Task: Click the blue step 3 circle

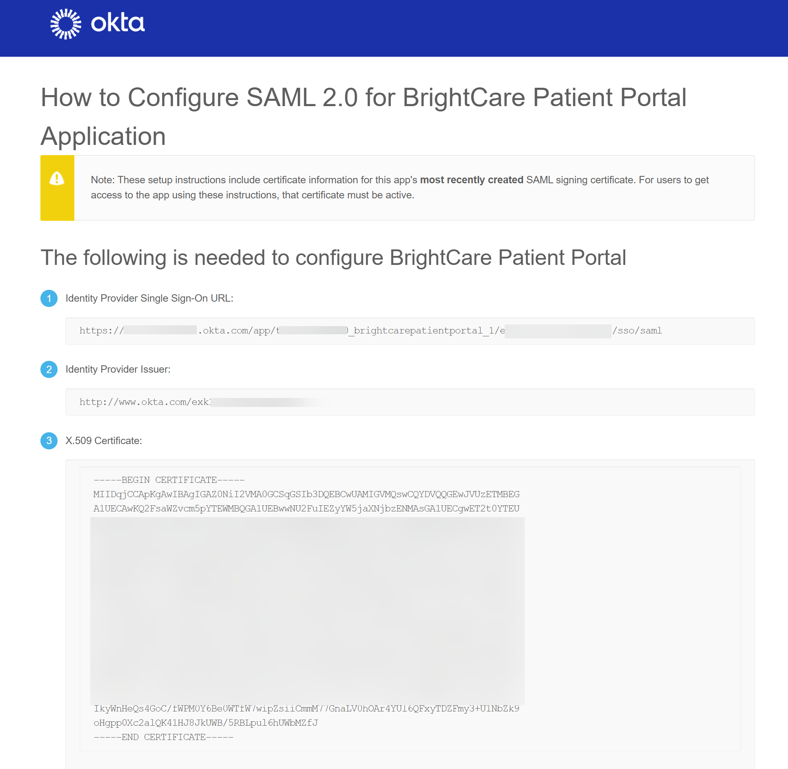Action: coord(49,441)
